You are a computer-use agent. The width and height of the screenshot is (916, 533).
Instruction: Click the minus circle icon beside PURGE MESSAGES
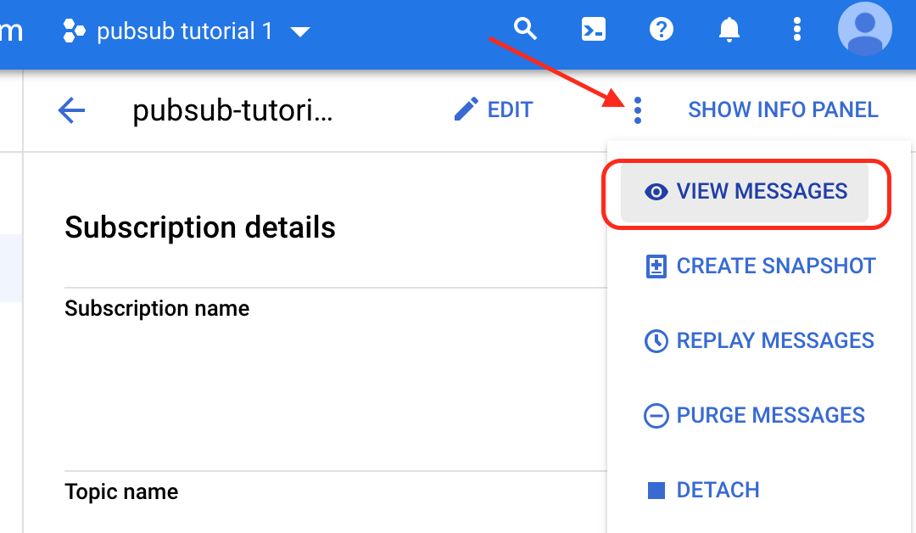point(656,416)
